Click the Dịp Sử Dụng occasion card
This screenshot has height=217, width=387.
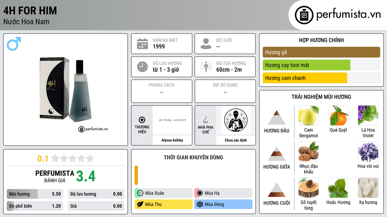pyautogui.click(x=225, y=91)
